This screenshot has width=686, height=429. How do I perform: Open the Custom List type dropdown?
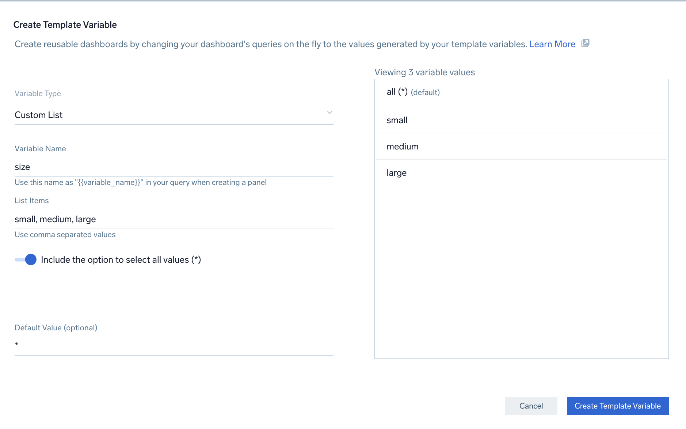point(174,115)
